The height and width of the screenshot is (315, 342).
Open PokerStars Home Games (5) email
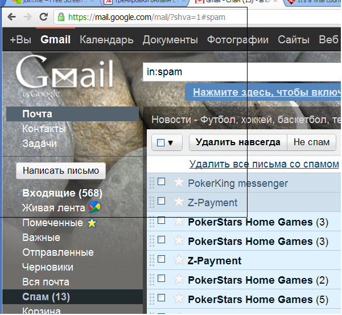[x=258, y=299]
